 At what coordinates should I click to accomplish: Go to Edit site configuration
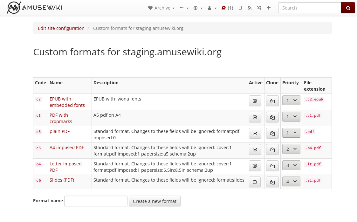click(61, 28)
